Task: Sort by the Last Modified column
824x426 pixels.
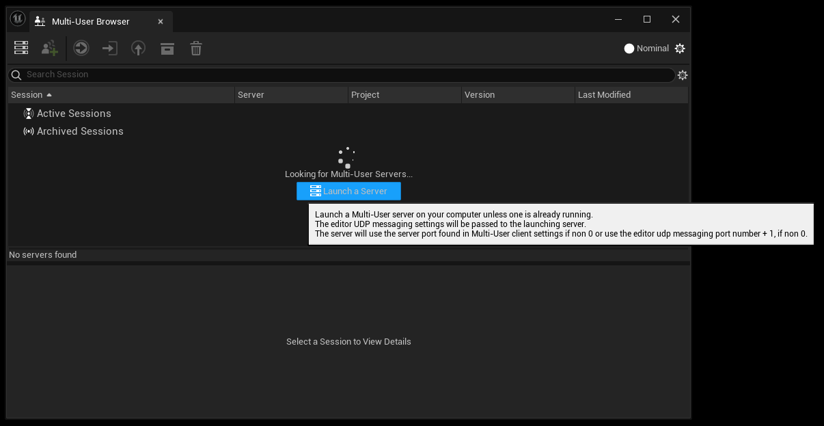Action: point(604,95)
